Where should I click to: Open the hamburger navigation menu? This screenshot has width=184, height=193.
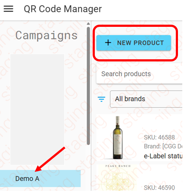(x=8, y=9)
